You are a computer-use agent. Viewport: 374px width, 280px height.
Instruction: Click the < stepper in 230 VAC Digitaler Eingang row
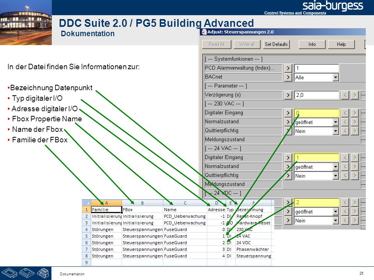pyautogui.click(x=345, y=113)
